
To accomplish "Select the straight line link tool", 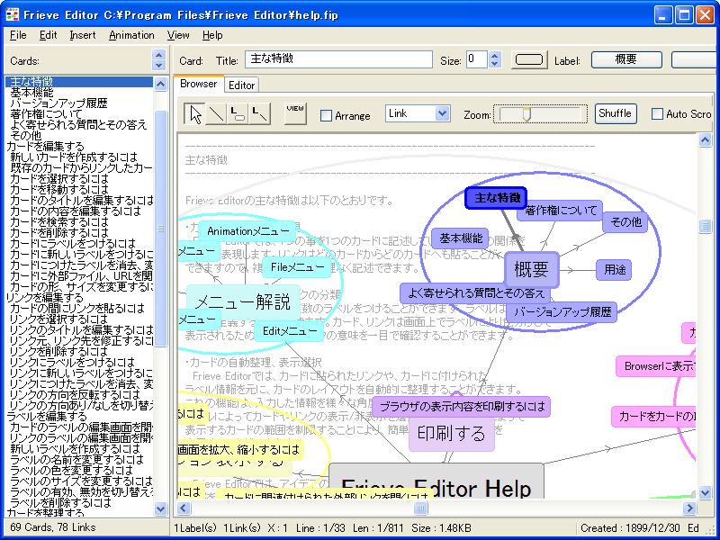I will 216,114.
